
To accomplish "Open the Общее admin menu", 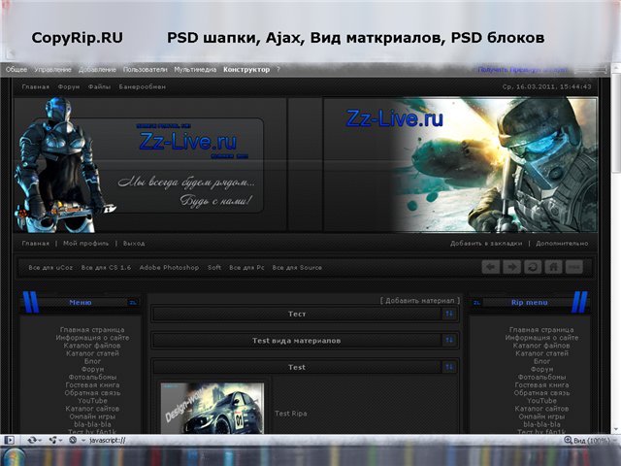I will point(16,69).
